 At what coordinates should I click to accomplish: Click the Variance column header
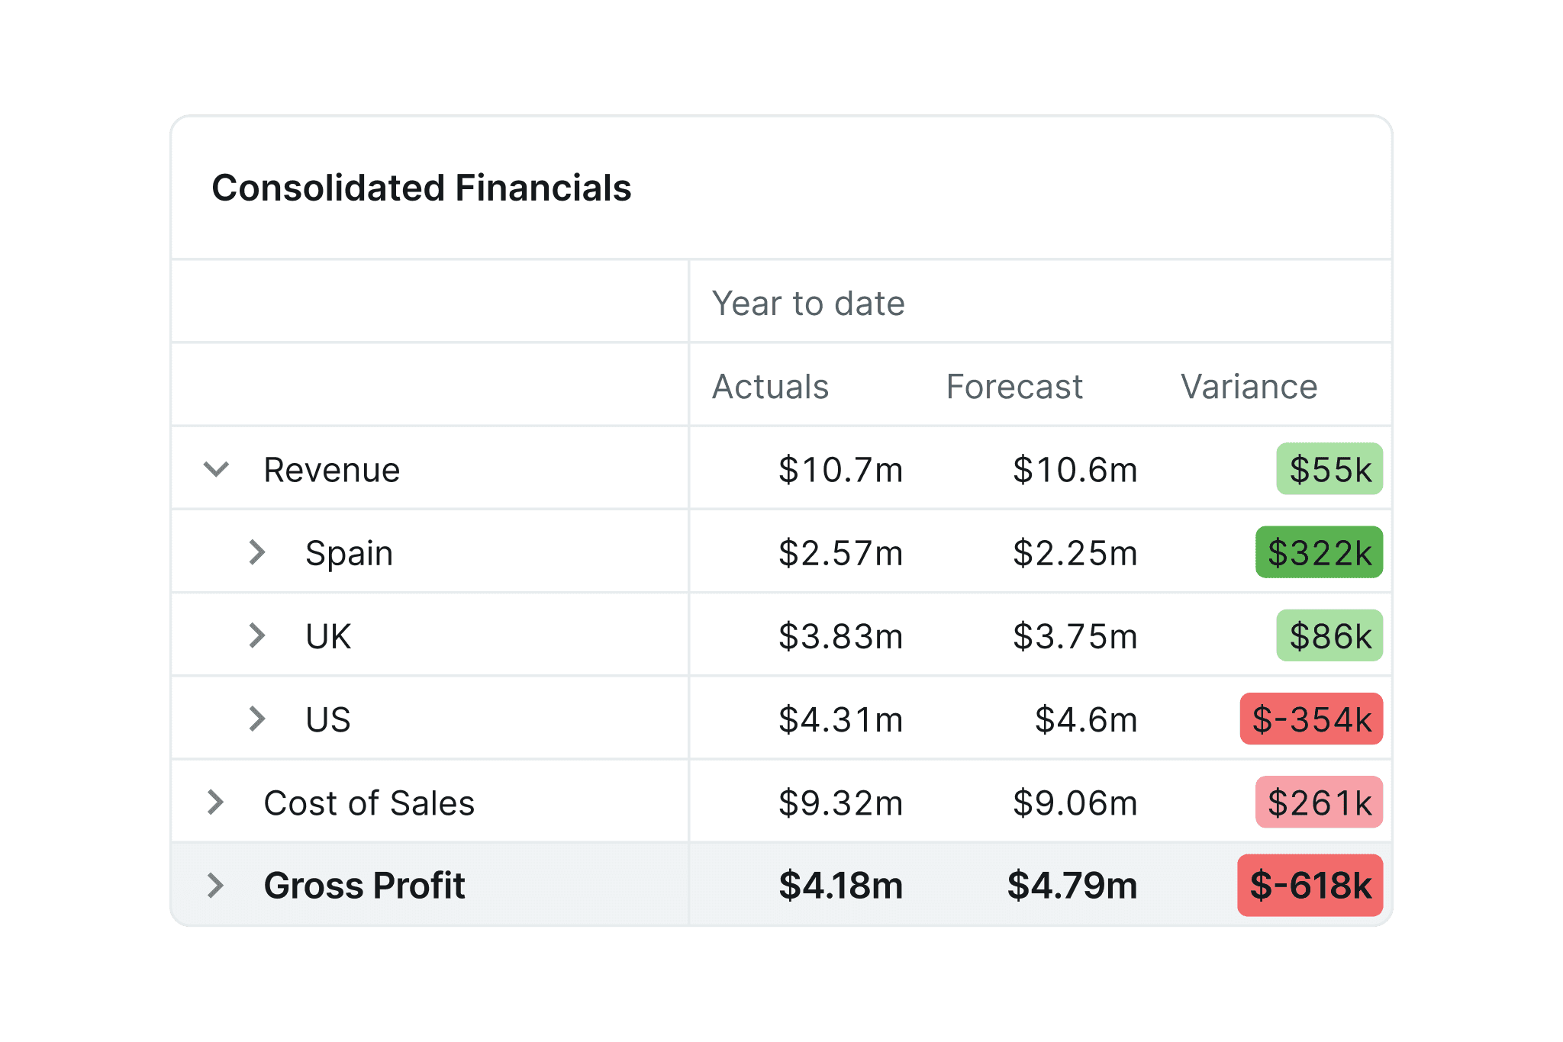click(1249, 387)
